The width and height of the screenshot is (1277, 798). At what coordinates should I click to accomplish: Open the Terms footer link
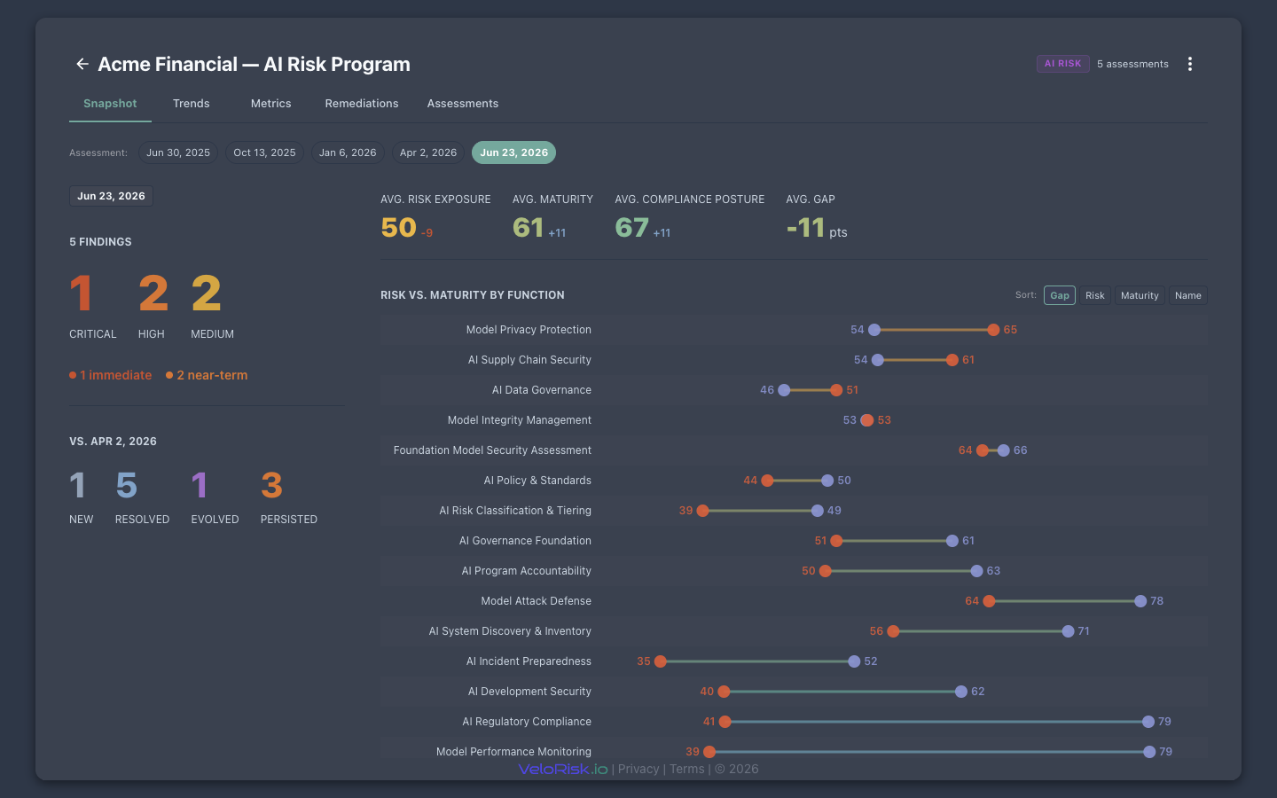687,769
